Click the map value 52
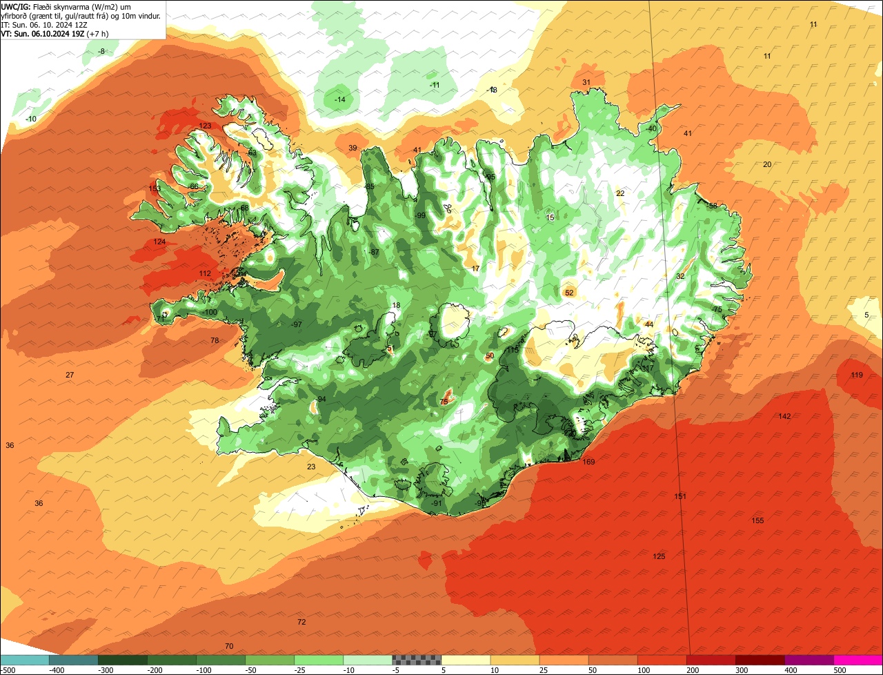Image resolution: width=883 pixels, height=675 pixels. click(x=569, y=293)
